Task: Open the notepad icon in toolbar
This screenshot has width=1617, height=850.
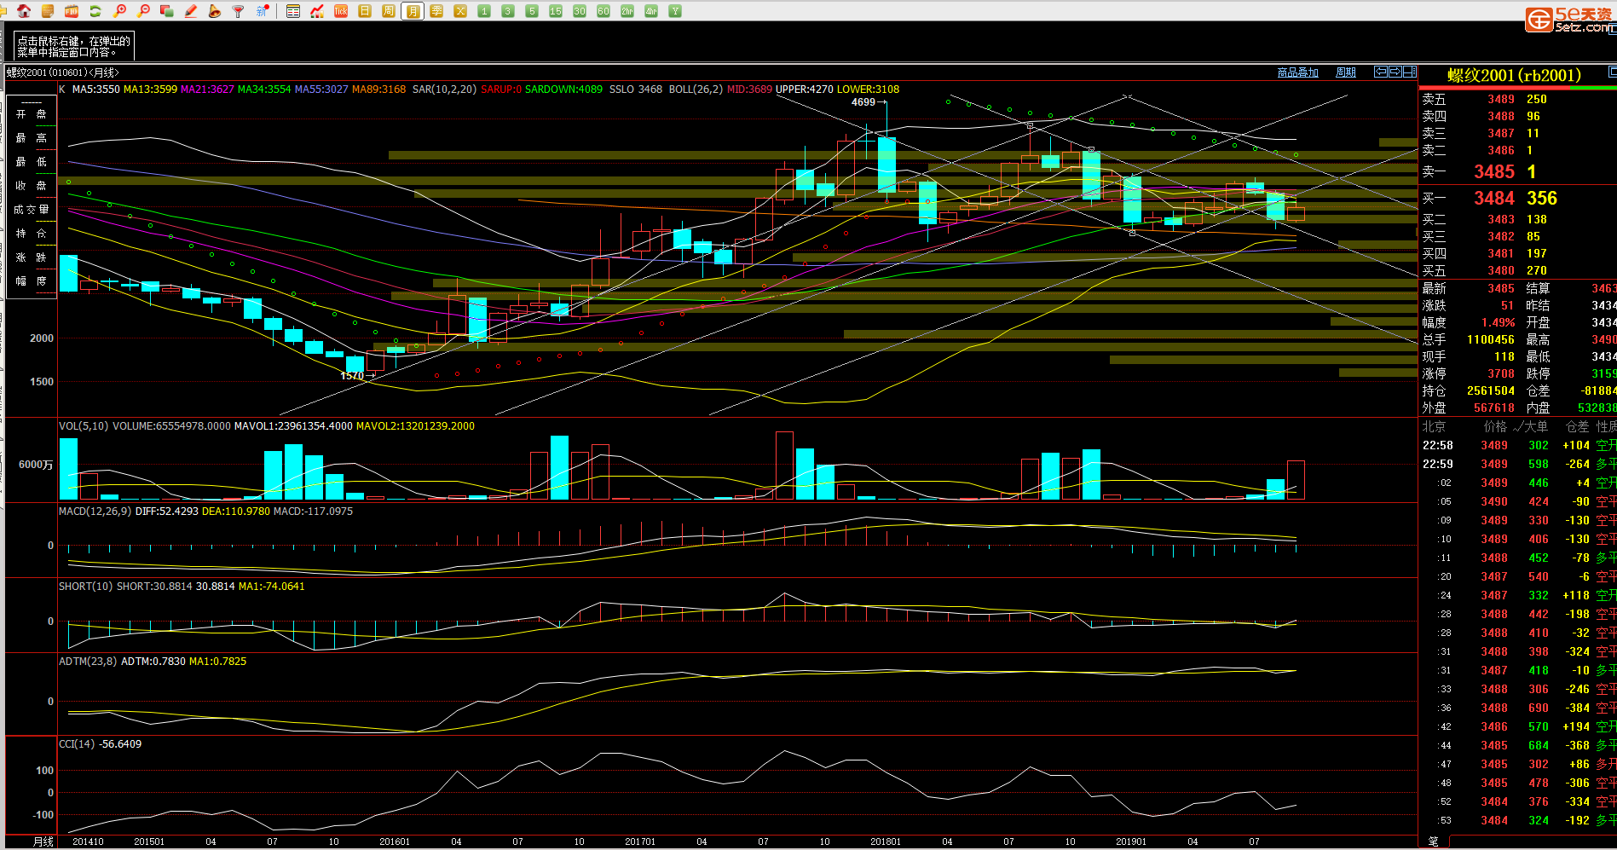Action: (48, 11)
